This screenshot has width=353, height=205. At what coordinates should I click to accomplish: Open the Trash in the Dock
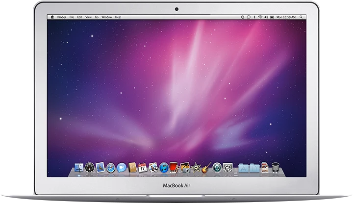point(276,168)
